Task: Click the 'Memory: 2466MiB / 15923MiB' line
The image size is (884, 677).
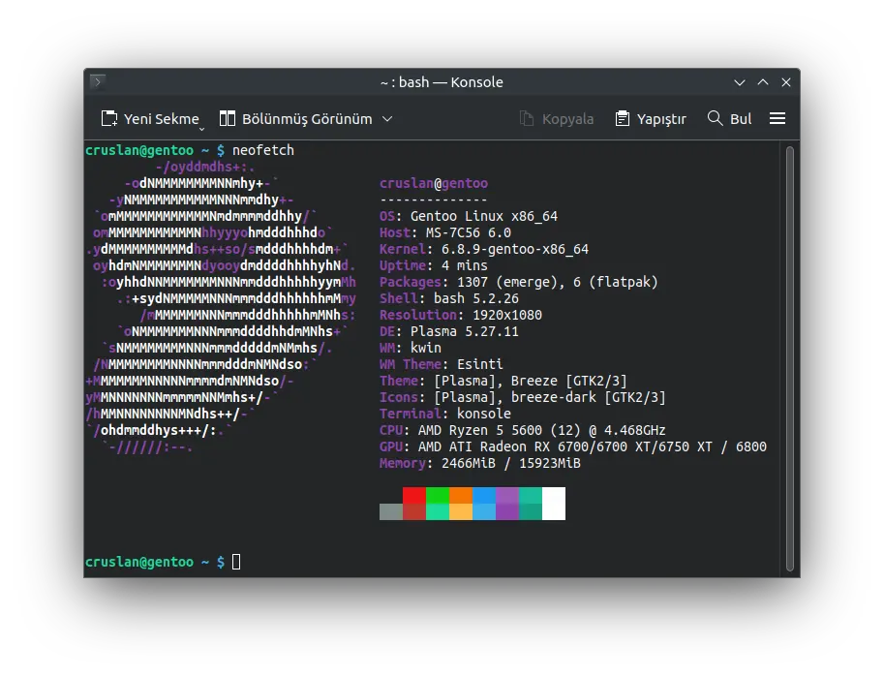Action: coord(480,463)
